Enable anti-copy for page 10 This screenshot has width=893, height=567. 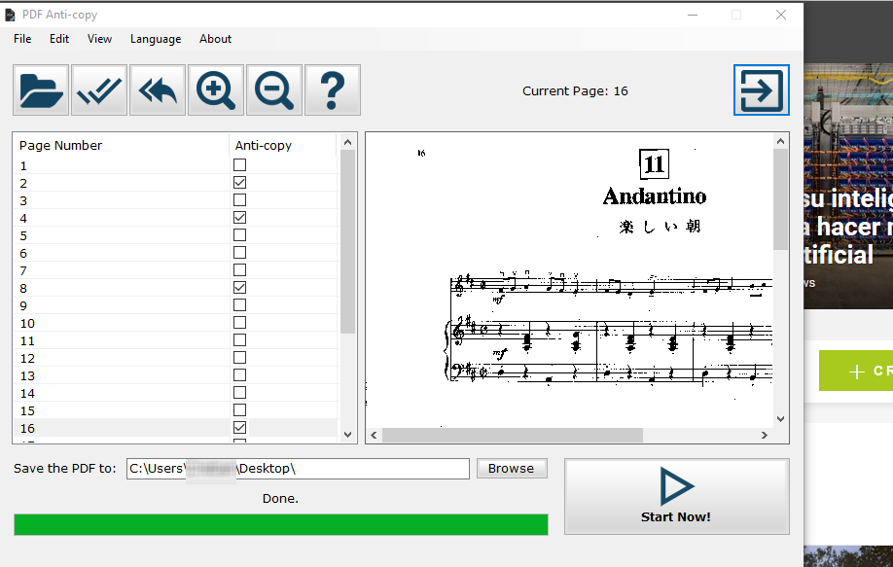[x=239, y=323]
